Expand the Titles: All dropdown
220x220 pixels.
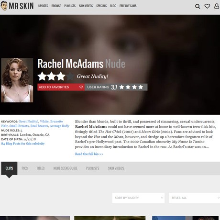click(194, 198)
